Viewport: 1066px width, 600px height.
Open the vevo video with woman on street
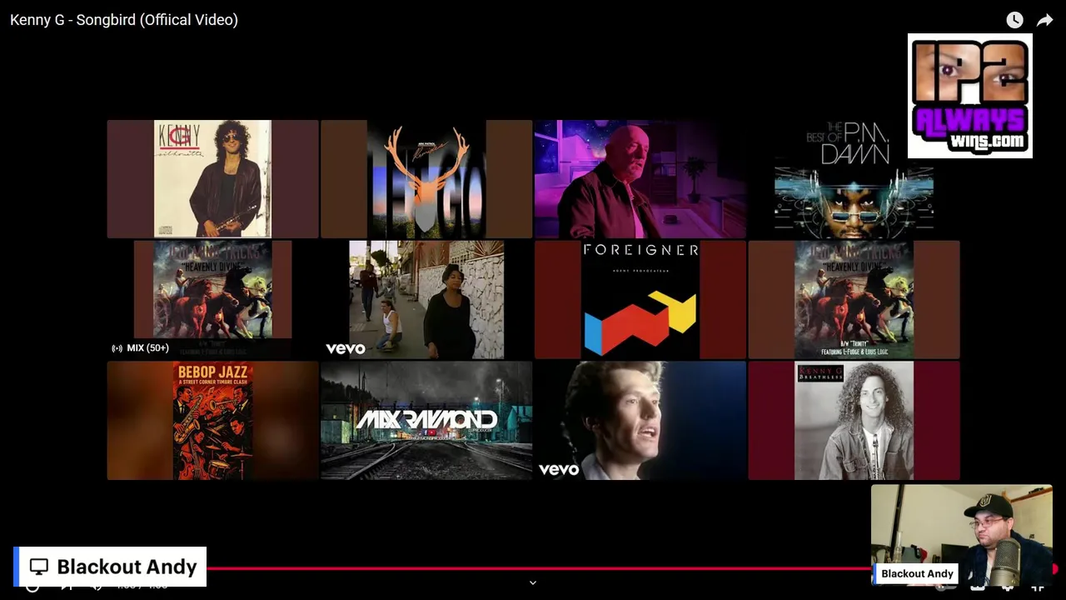[x=426, y=300]
